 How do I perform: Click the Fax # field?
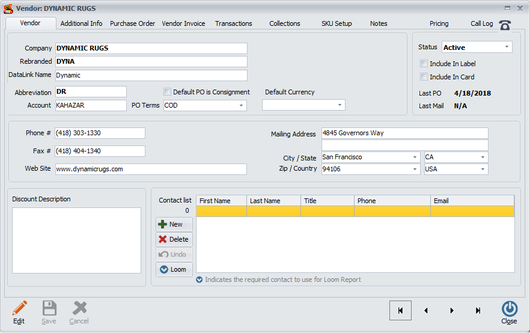[100, 151]
